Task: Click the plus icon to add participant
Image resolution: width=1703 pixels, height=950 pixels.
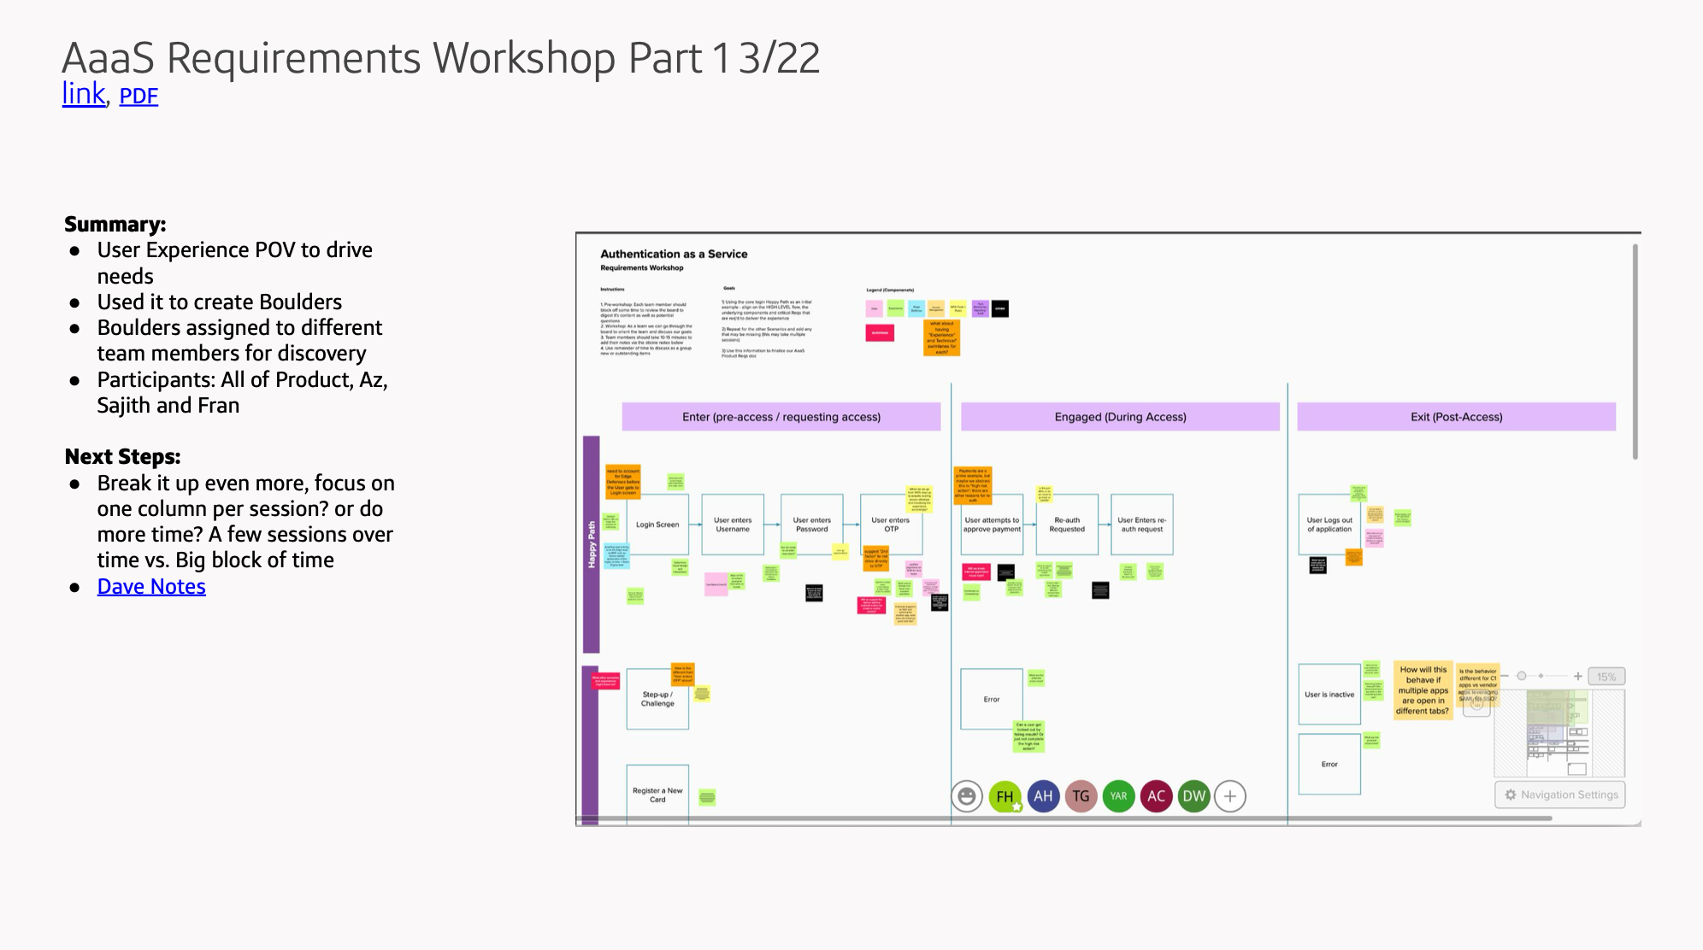Action: pos(1230,796)
